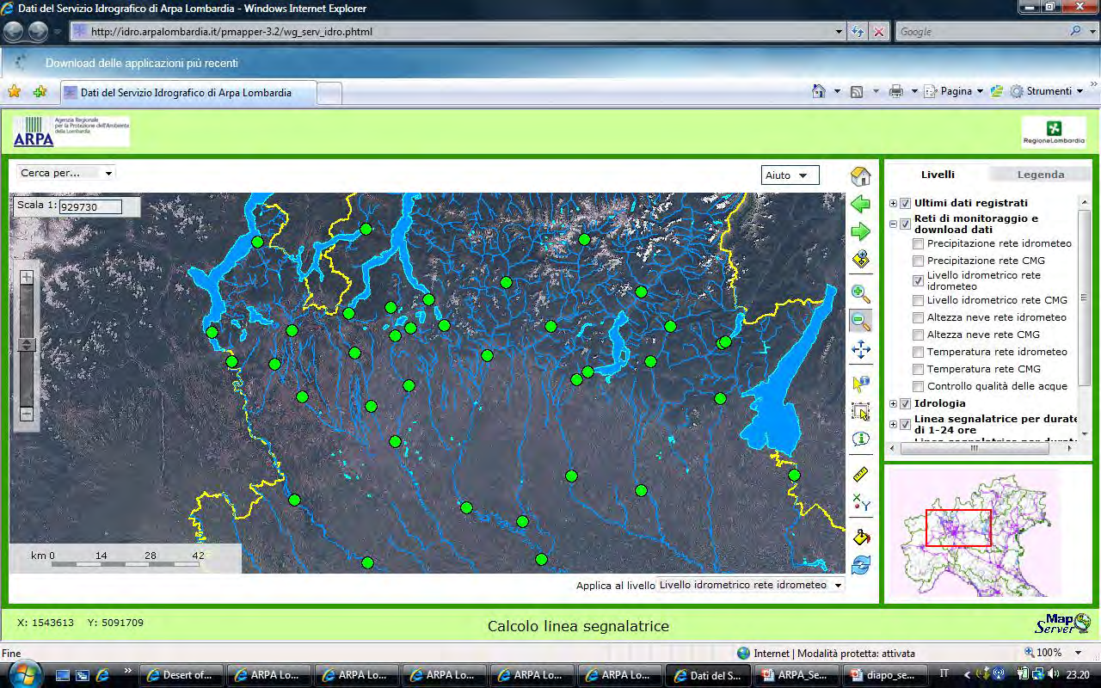Click browser refresh button in address bar
The width and height of the screenshot is (1101, 688).
pyautogui.click(x=858, y=32)
